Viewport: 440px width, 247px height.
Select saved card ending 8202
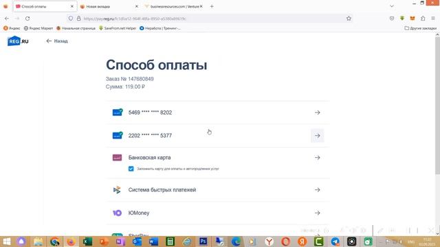217,113
